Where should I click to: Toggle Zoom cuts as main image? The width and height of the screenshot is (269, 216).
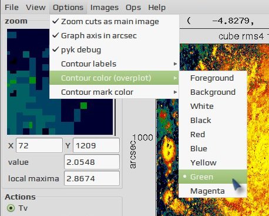click(x=115, y=21)
